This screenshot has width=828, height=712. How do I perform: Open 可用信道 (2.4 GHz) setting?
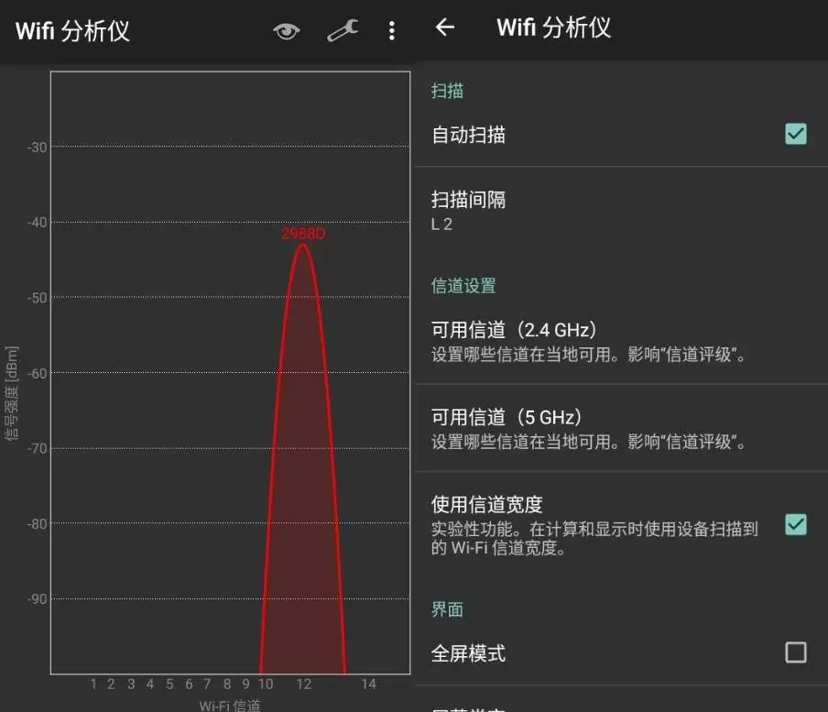point(621,341)
